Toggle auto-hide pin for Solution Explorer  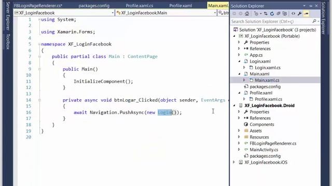(x=311, y=6)
